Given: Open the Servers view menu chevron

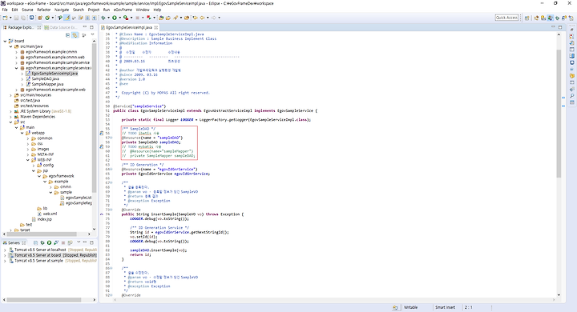Looking at the screenshot, I should (x=79, y=242).
